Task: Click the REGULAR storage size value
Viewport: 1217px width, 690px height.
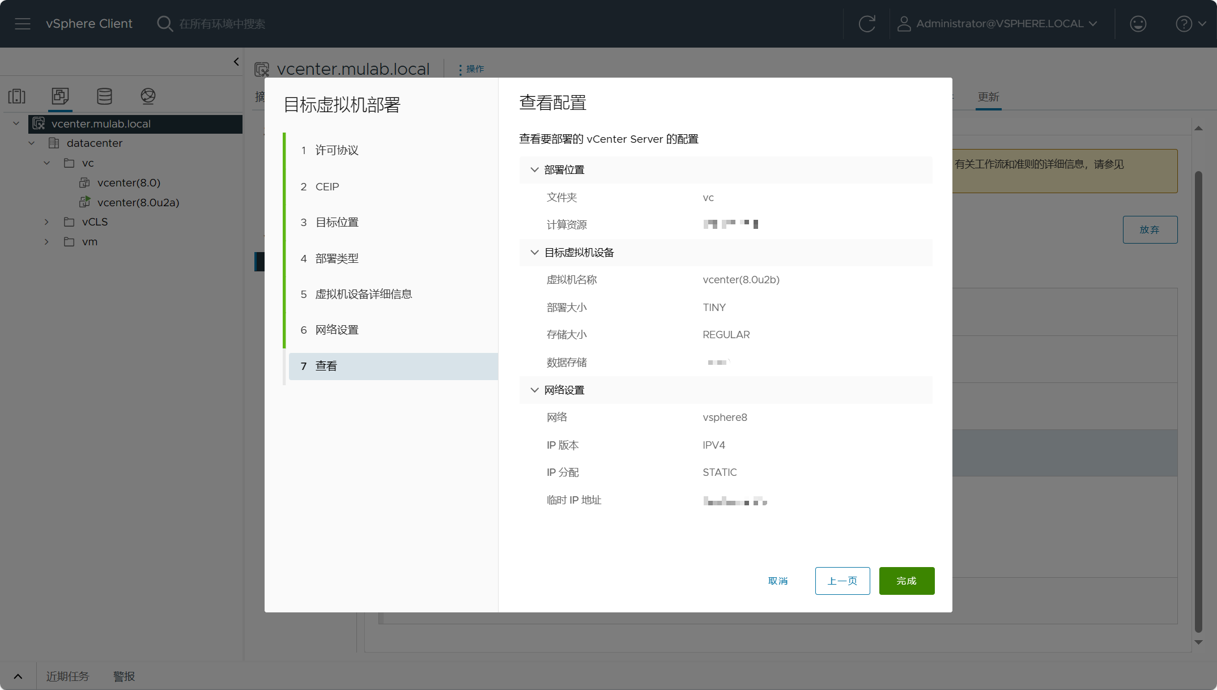Action: pos(726,335)
